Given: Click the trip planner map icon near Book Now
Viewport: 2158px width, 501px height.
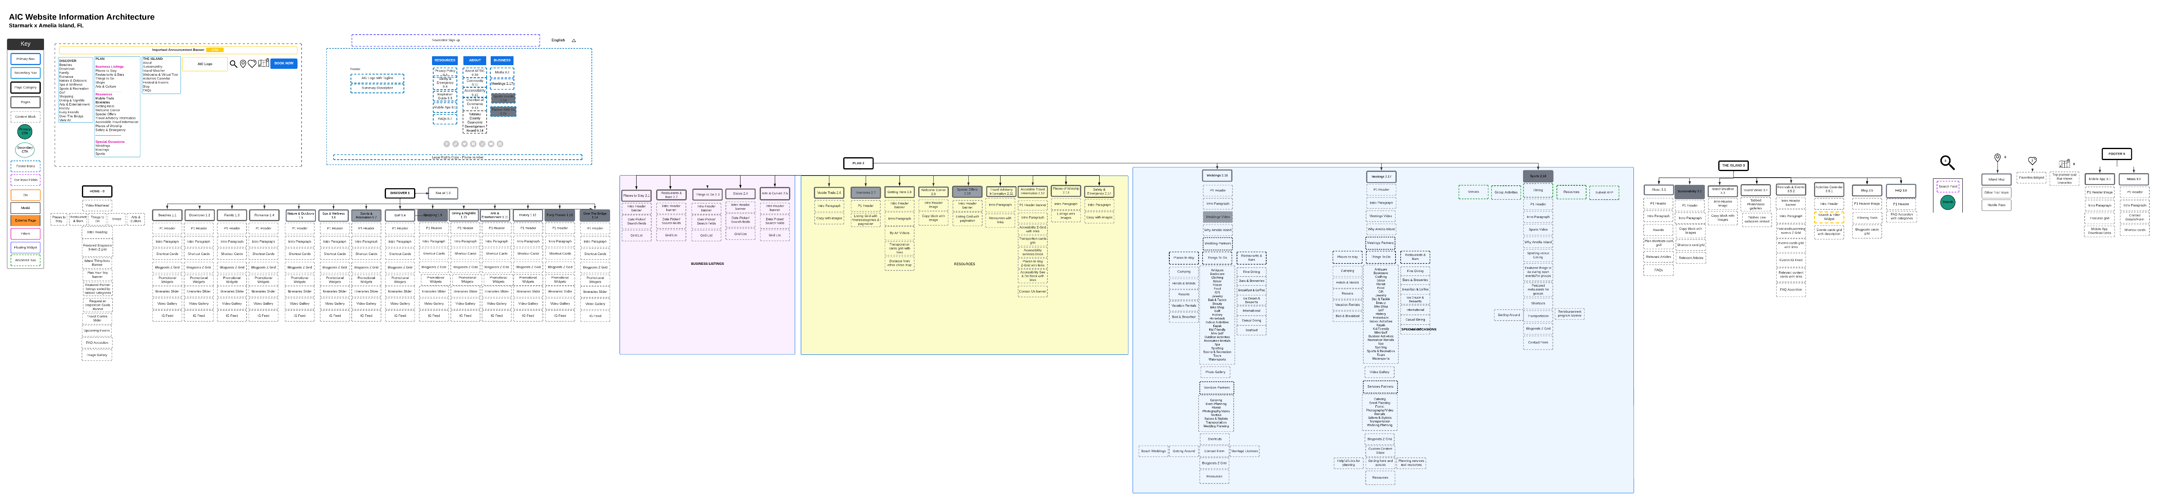Looking at the screenshot, I should click(x=264, y=63).
